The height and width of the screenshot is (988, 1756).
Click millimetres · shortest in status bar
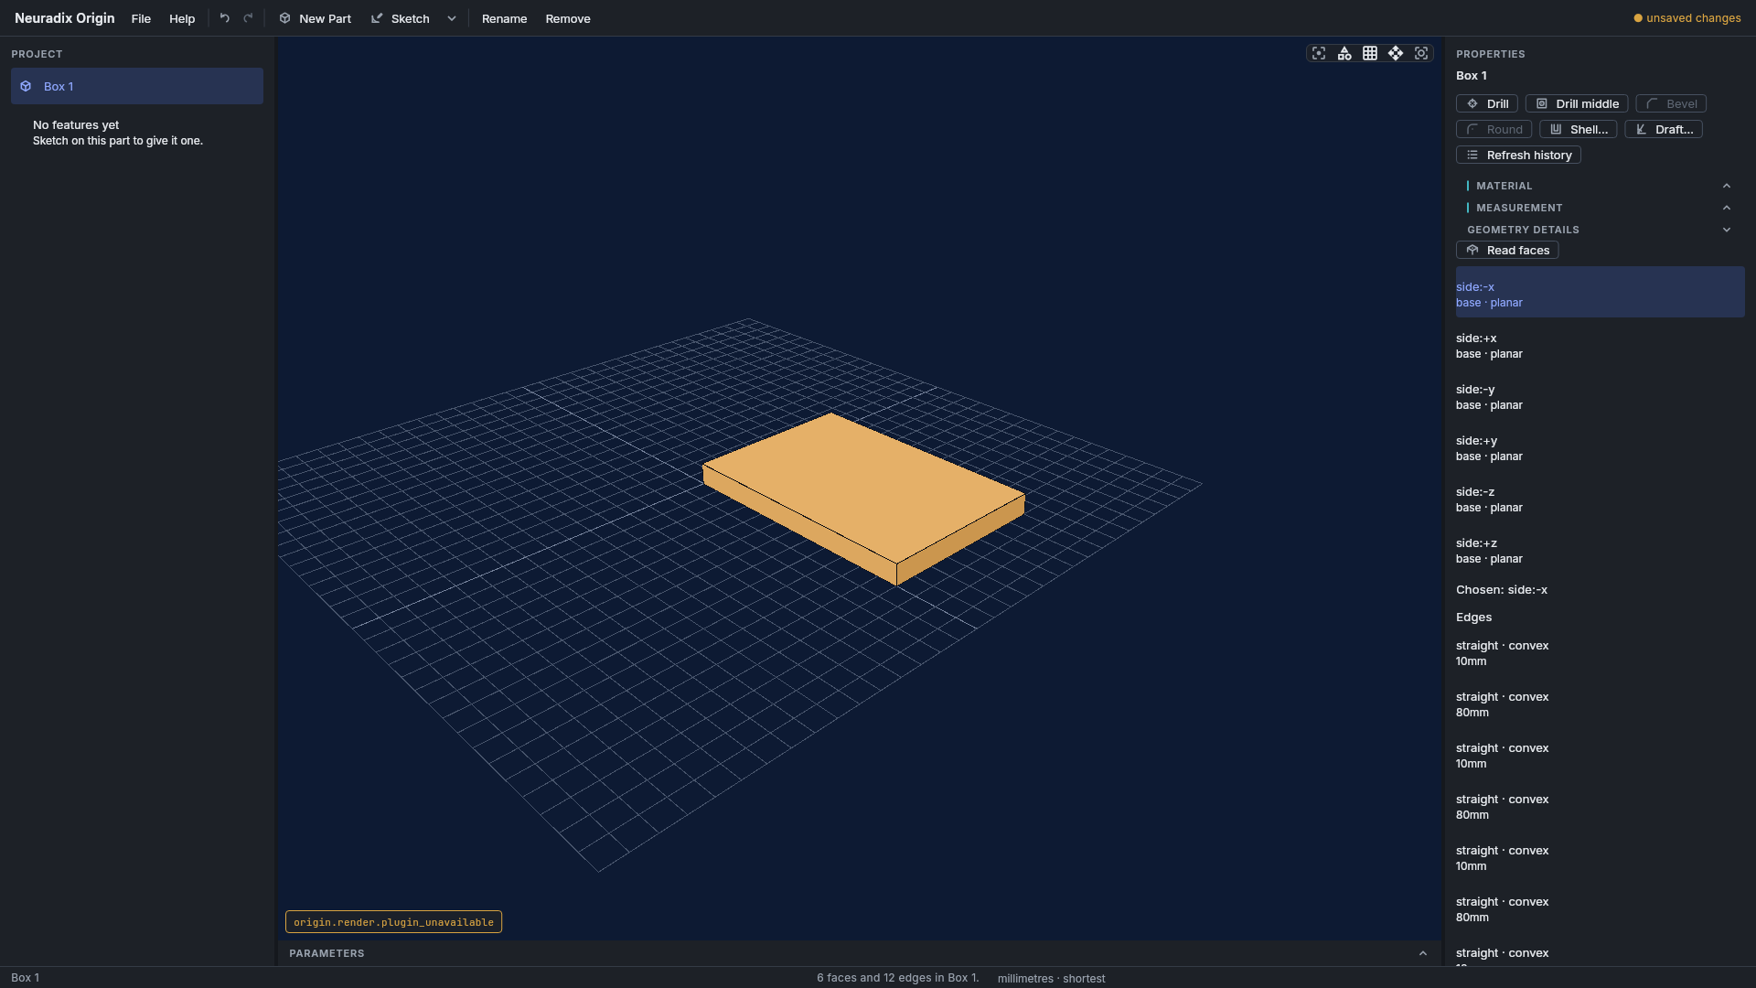pos(1051,978)
